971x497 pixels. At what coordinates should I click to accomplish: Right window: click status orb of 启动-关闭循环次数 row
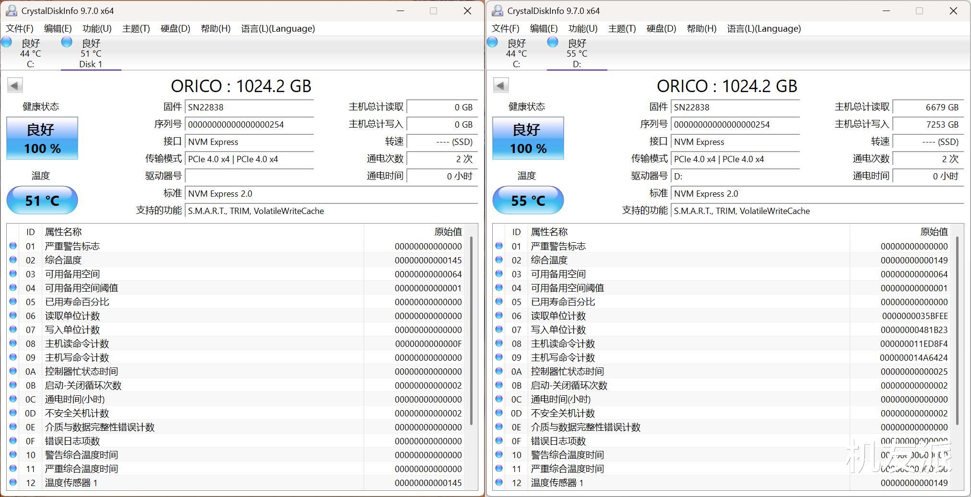tap(499, 385)
